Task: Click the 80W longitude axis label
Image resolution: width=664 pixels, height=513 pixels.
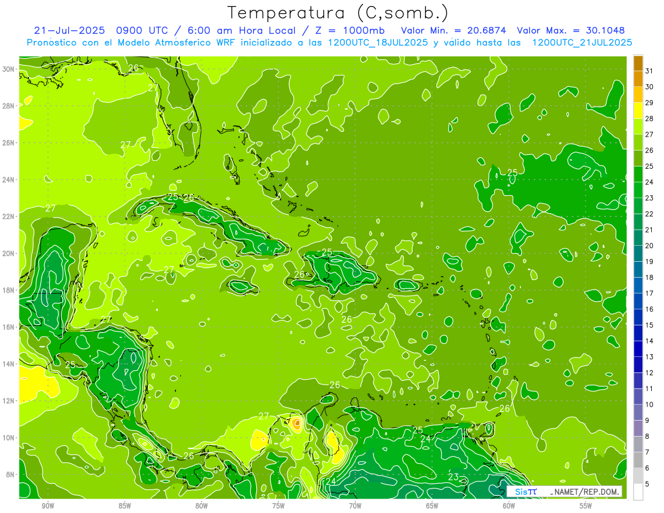Action: [201, 506]
